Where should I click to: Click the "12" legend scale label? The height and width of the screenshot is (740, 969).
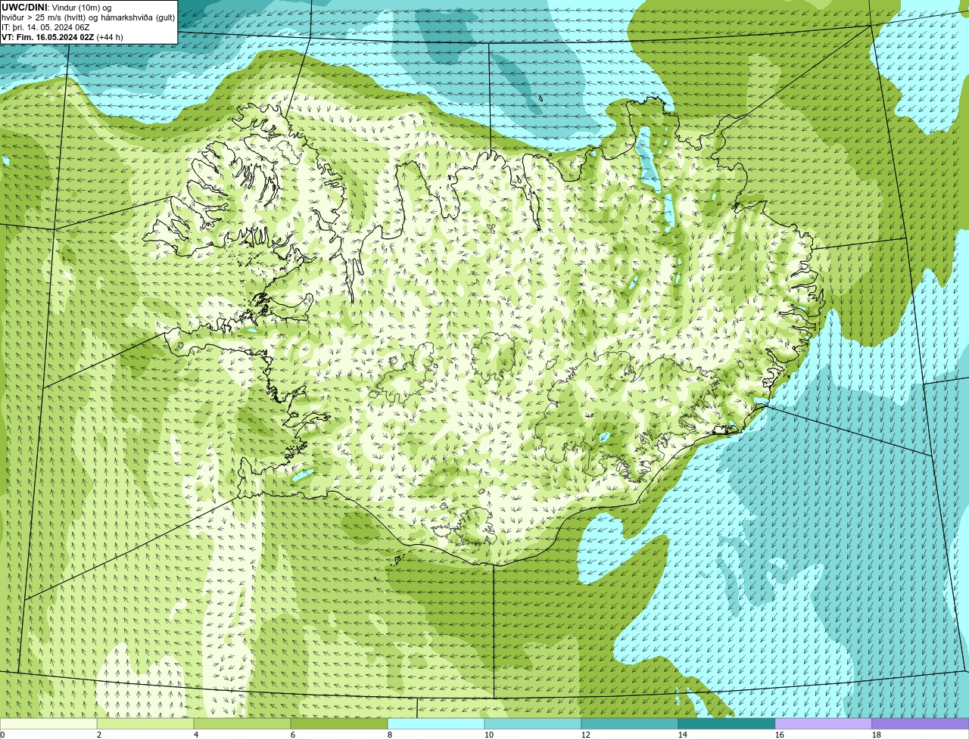(586, 735)
